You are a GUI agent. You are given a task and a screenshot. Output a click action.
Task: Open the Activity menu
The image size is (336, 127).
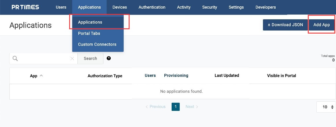[x=184, y=7]
